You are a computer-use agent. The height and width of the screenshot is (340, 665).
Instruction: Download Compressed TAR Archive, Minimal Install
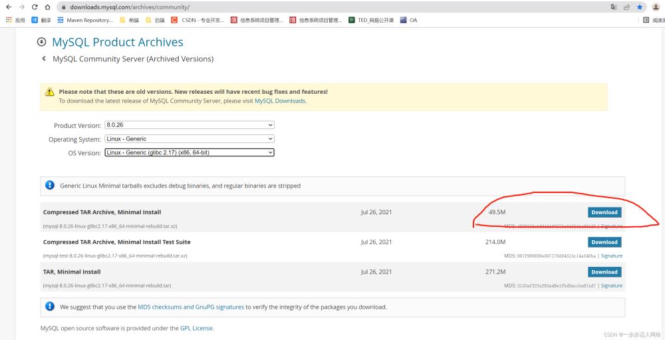coord(604,212)
